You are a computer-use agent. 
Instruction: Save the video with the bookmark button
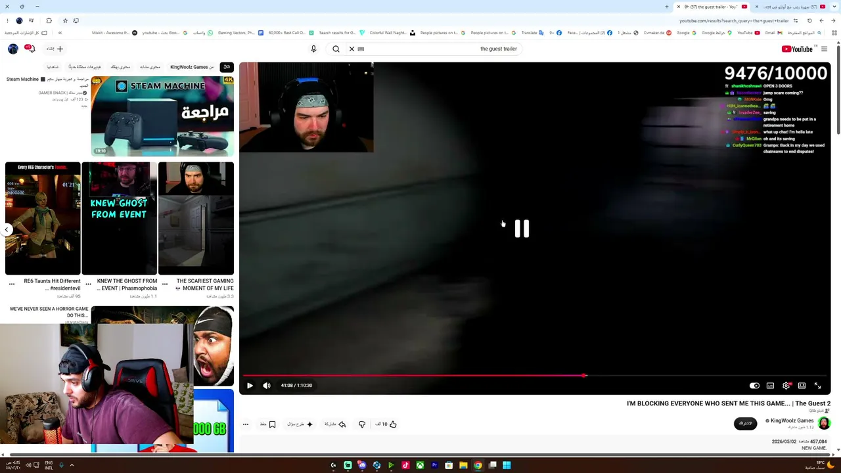268,424
